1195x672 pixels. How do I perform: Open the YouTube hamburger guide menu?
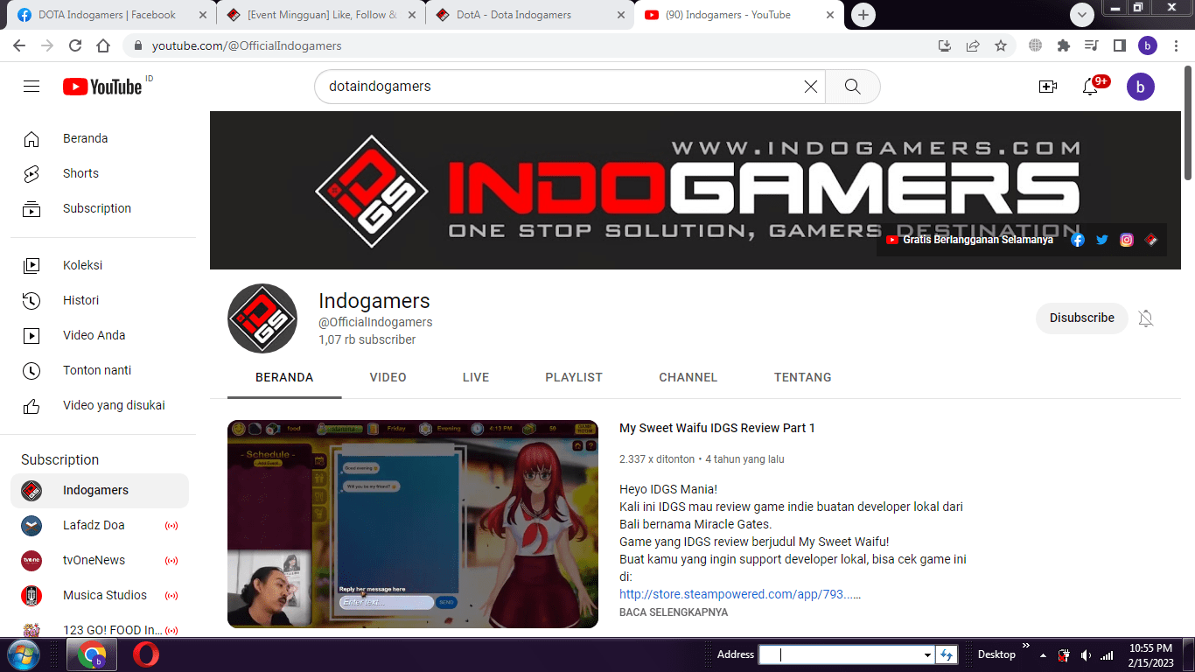(x=31, y=87)
